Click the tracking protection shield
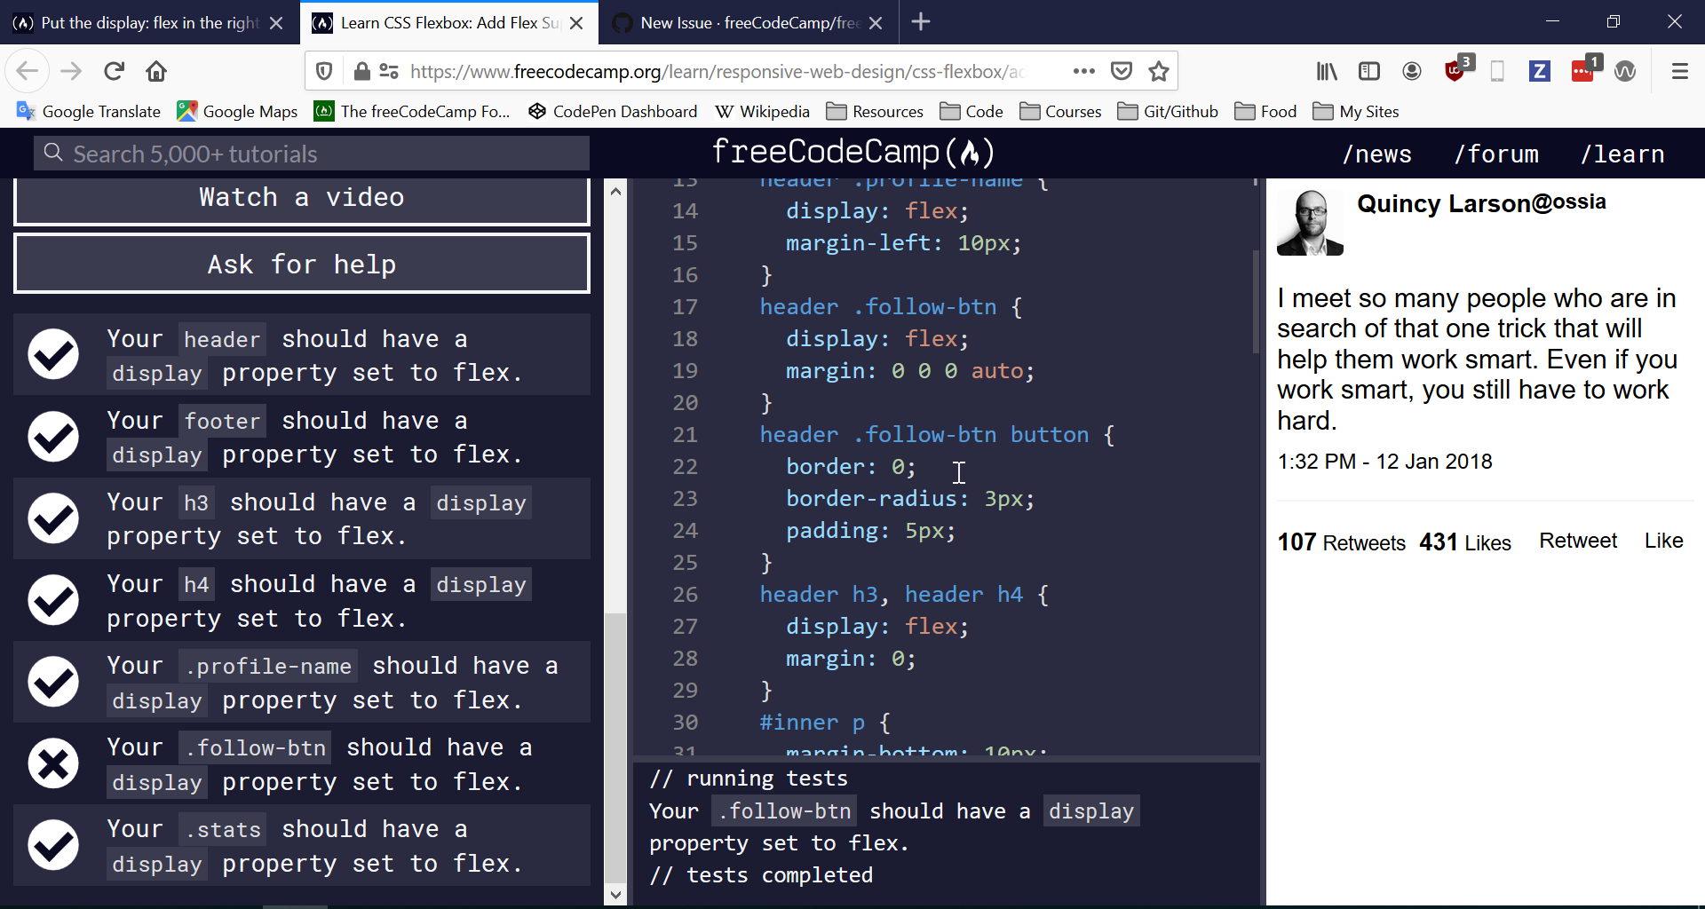 tap(323, 71)
